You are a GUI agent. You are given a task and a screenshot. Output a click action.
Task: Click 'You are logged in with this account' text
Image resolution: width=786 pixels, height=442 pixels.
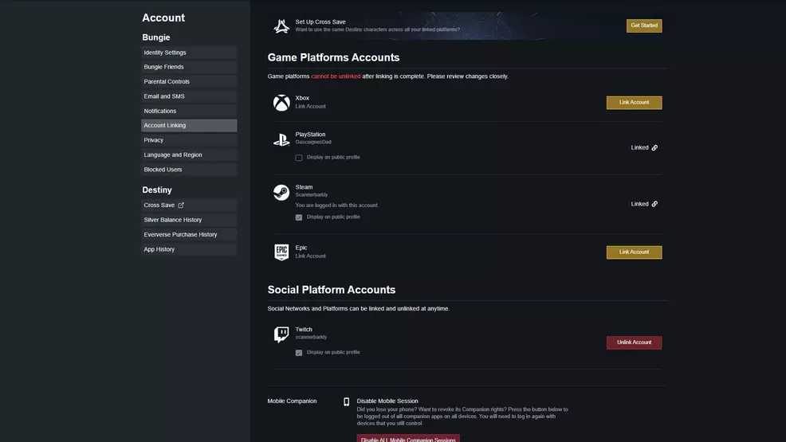[x=337, y=205]
